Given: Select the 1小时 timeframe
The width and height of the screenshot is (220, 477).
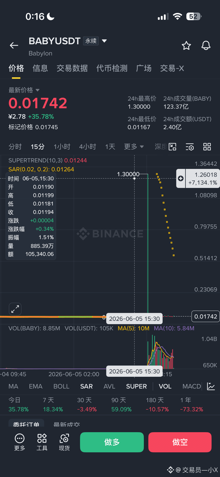Looking at the screenshot, I should pyautogui.click(x=62, y=147).
